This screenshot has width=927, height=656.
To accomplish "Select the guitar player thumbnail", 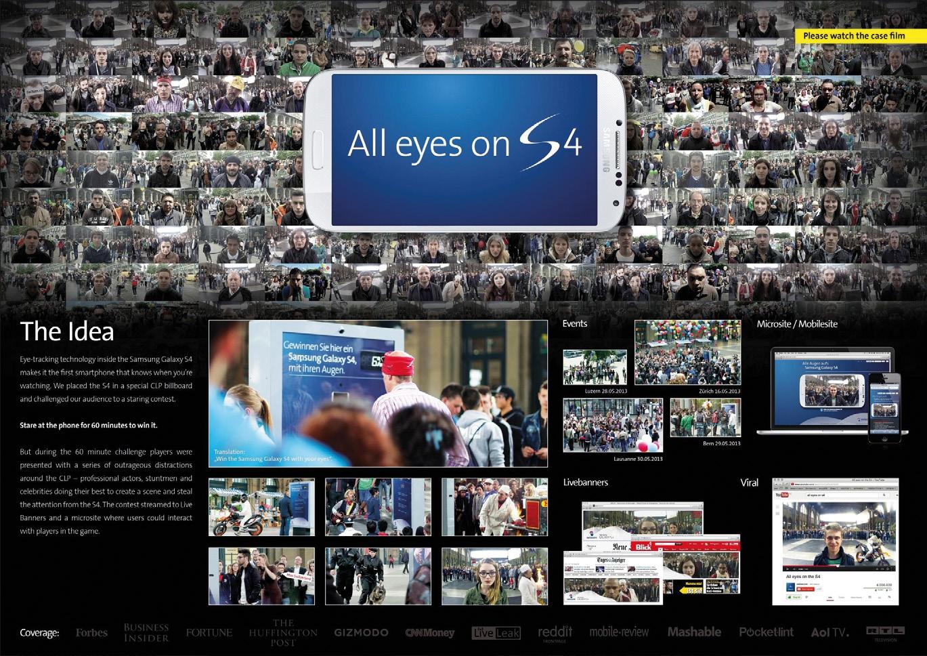I will click(378, 507).
